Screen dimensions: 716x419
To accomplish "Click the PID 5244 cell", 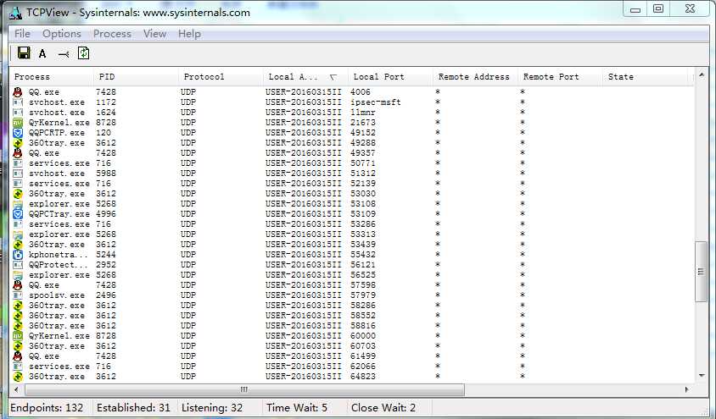I will [x=106, y=255].
